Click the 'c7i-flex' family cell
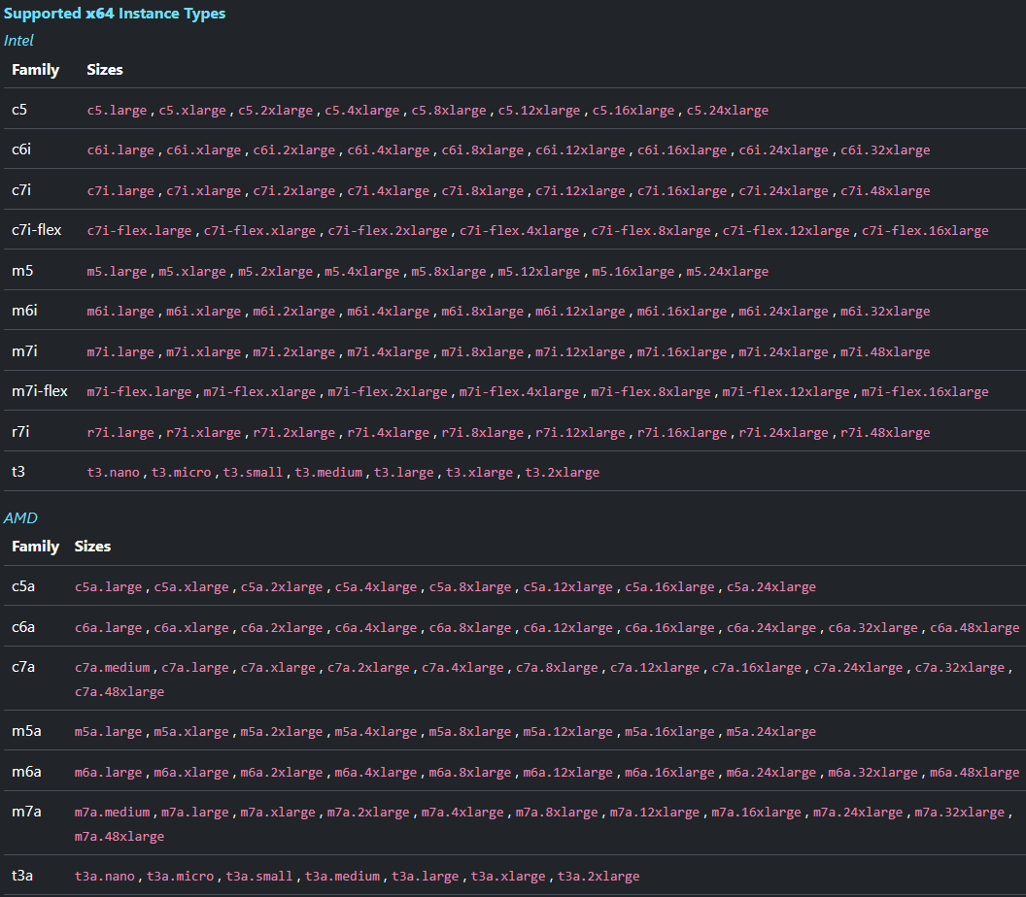Viewport: 1026px width, 897px height. (37, 230)
